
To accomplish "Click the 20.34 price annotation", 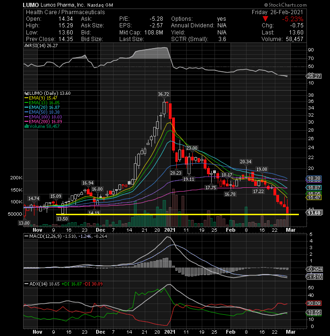I will point(246,162).
